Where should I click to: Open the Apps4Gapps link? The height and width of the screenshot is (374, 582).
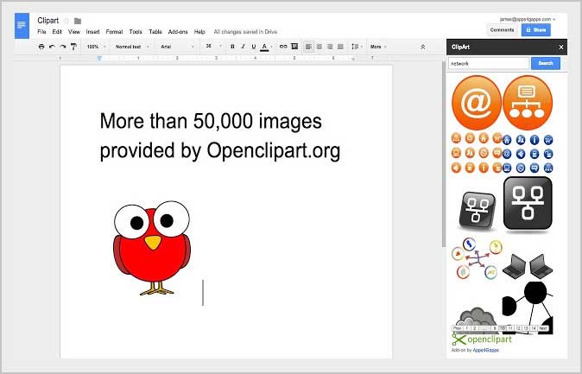point(486,350)
